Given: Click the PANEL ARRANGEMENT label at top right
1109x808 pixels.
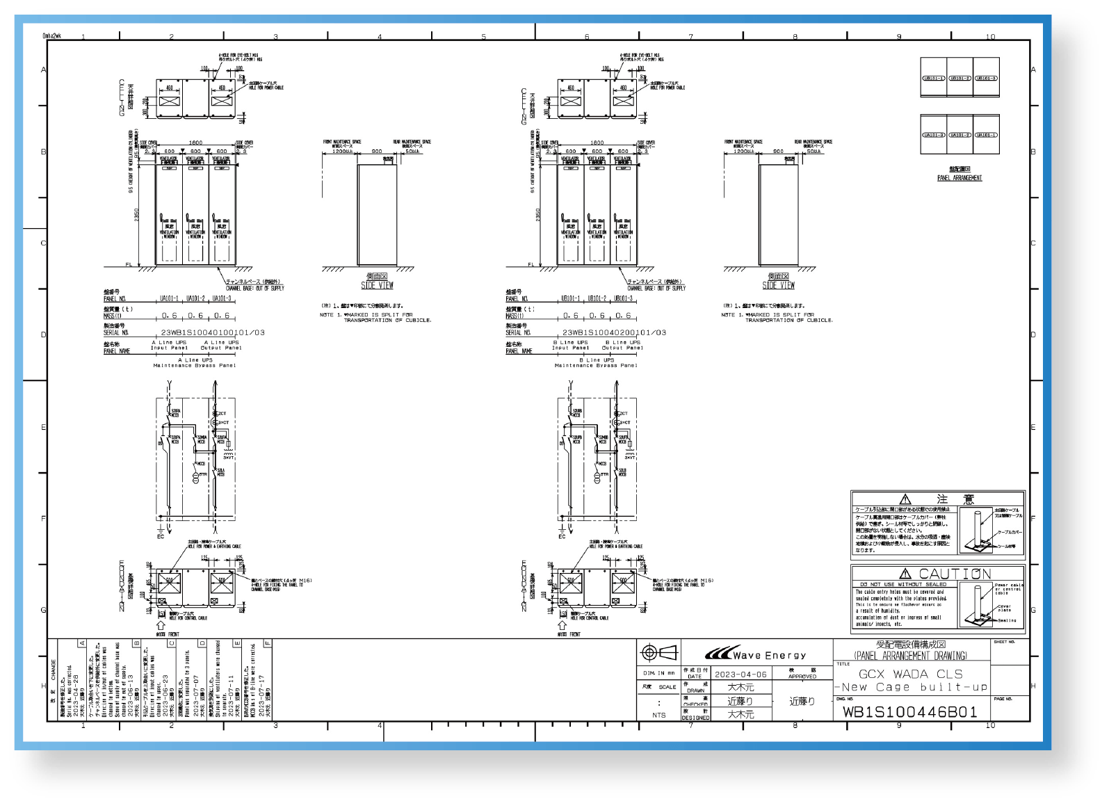Looking at the screenshot, I should coord(960,178).
